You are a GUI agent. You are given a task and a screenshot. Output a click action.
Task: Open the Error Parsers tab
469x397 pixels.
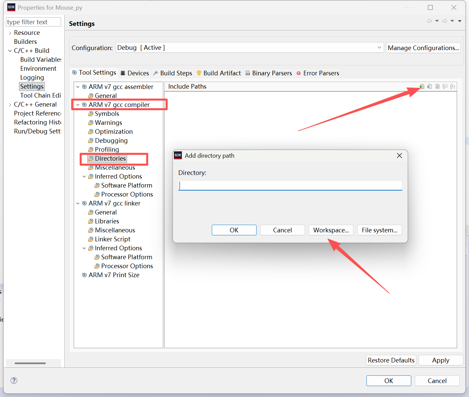point(318,73)
